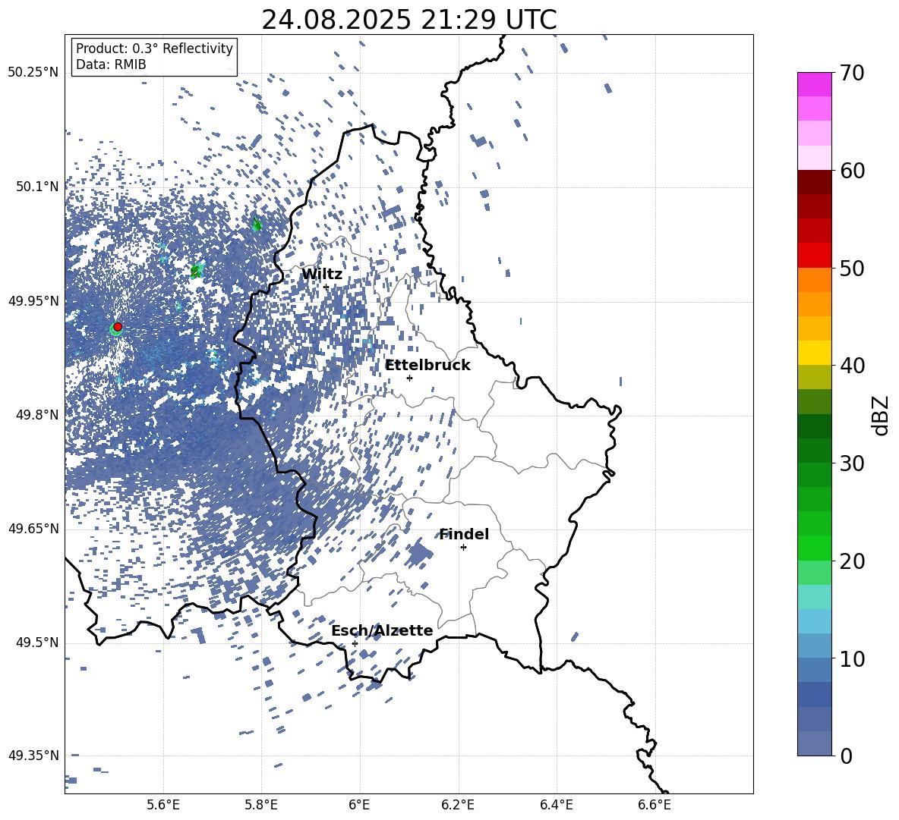Click the Wiltz city label
The height and width of the screenshot is (820, 899).
(x=322, y=275)
